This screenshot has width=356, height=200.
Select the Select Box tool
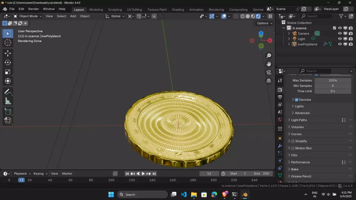(x=8, y=33)
